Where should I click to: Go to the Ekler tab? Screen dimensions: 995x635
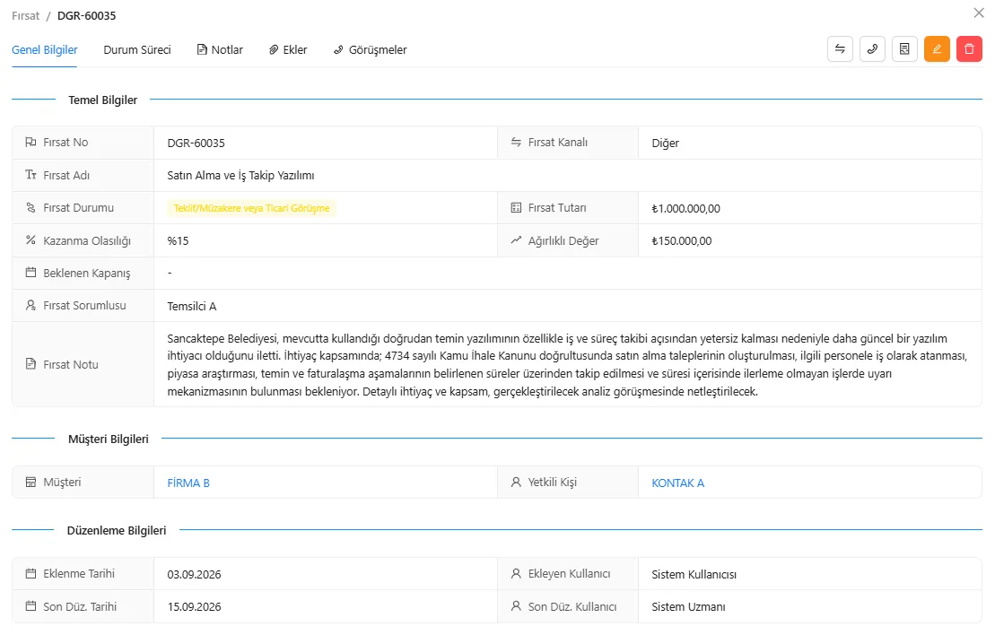pos(288,49)
